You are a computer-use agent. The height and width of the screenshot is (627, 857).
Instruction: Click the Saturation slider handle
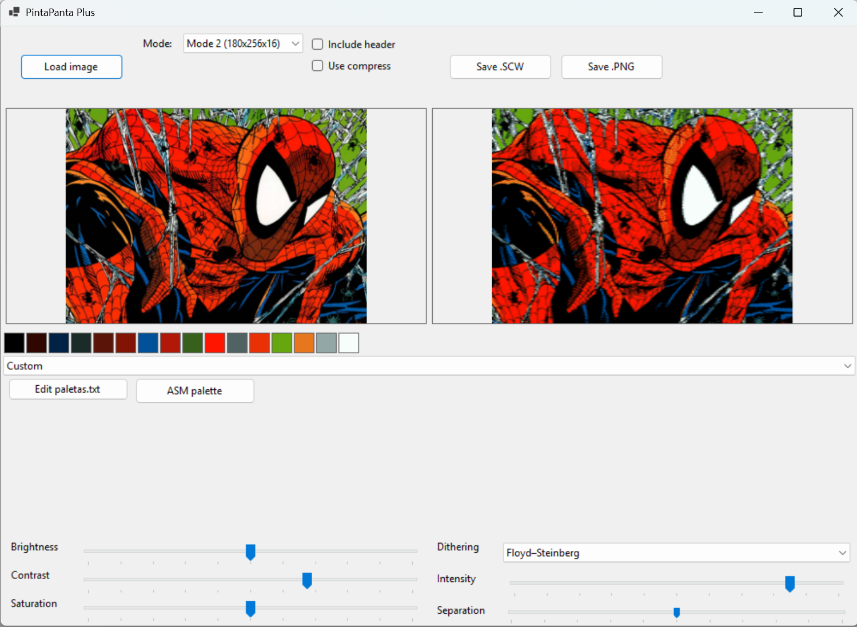pos(250,609)
